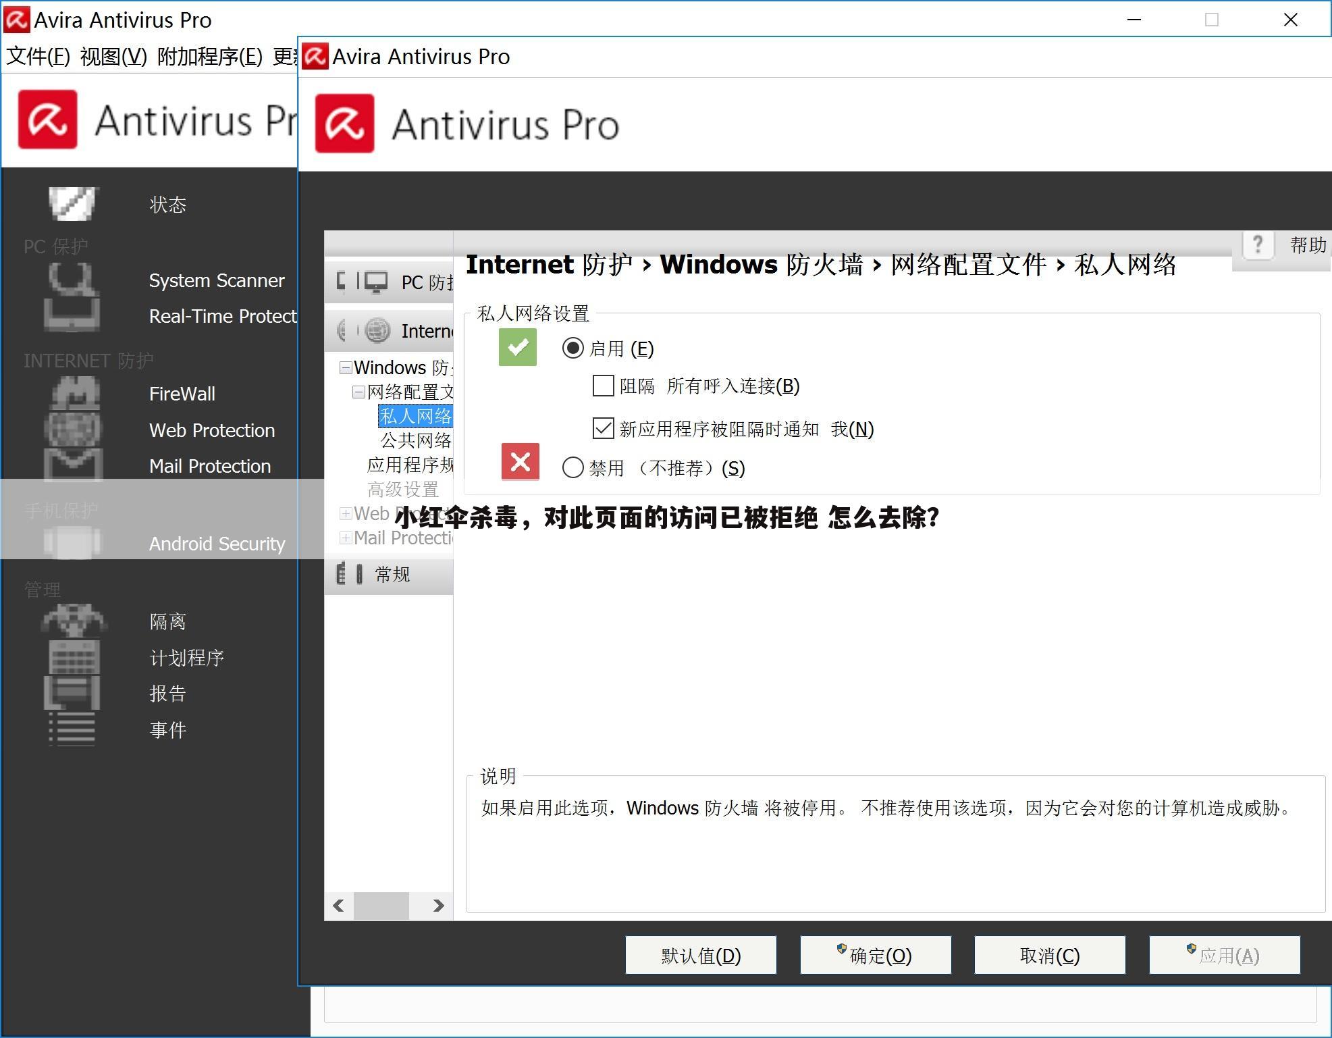1332x1038 pixels.
Task: Click the 默认值(D) button
Action: tap(701, 955)
